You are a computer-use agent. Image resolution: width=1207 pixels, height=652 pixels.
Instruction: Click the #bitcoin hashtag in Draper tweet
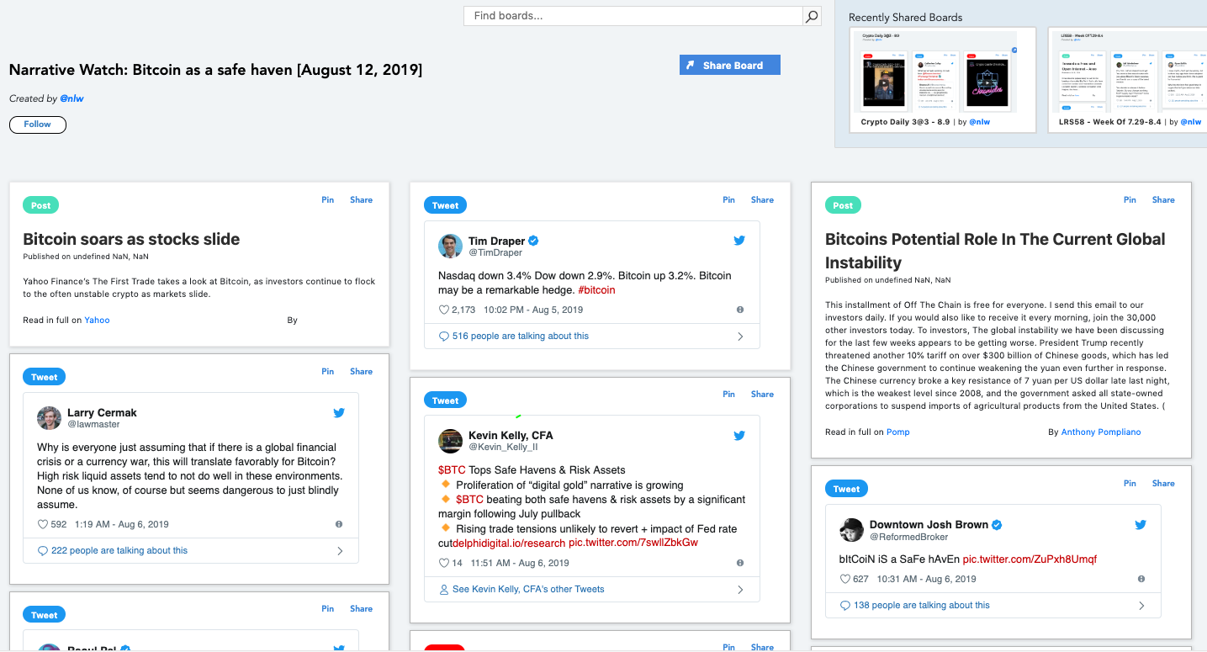pyautogui.click(x=596, y=290)
